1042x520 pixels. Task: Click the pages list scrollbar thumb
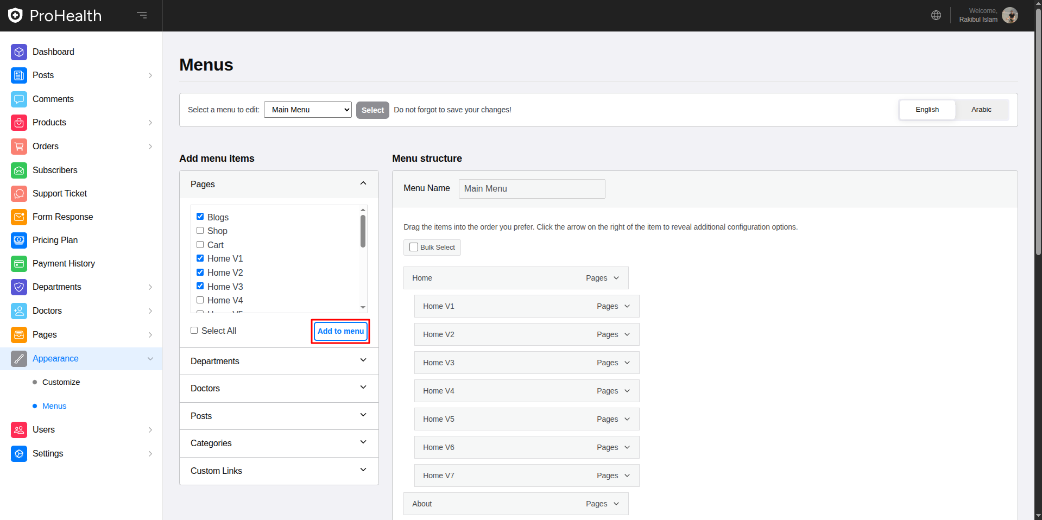363,231
